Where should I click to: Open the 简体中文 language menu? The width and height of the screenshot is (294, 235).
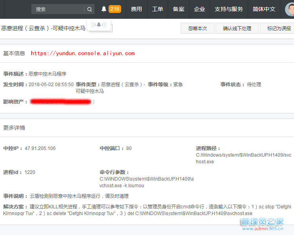tap(264, 9)
